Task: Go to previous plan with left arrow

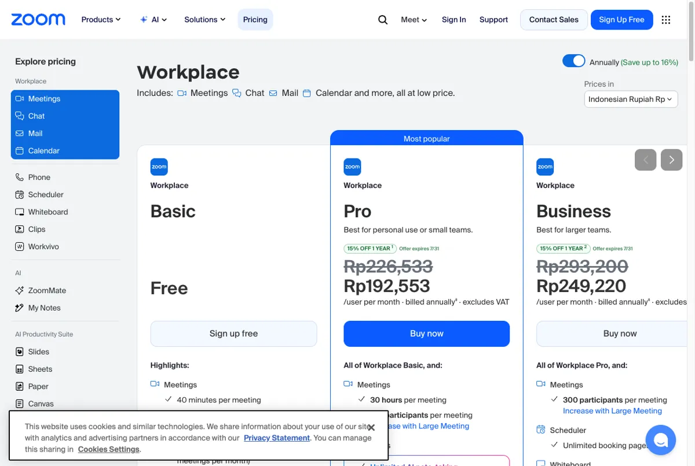Action: [x=646, y=160]
